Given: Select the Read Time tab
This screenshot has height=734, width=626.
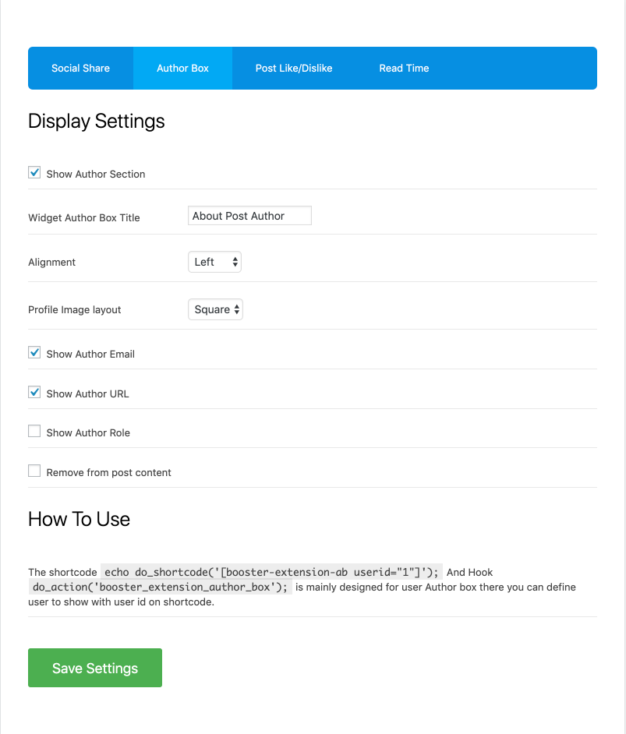Looking at the screenshot, I should [x=404, y=68].
